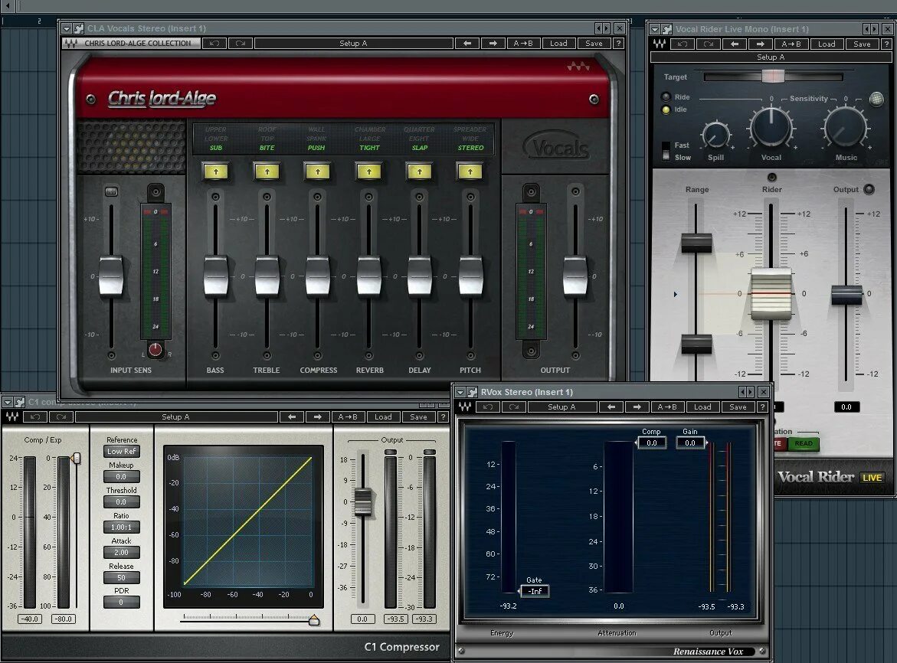This screenshot has height=663, width=897.
Task: Toggle the REVERB mode button (TIGHT)
Action: coord(369,171)
